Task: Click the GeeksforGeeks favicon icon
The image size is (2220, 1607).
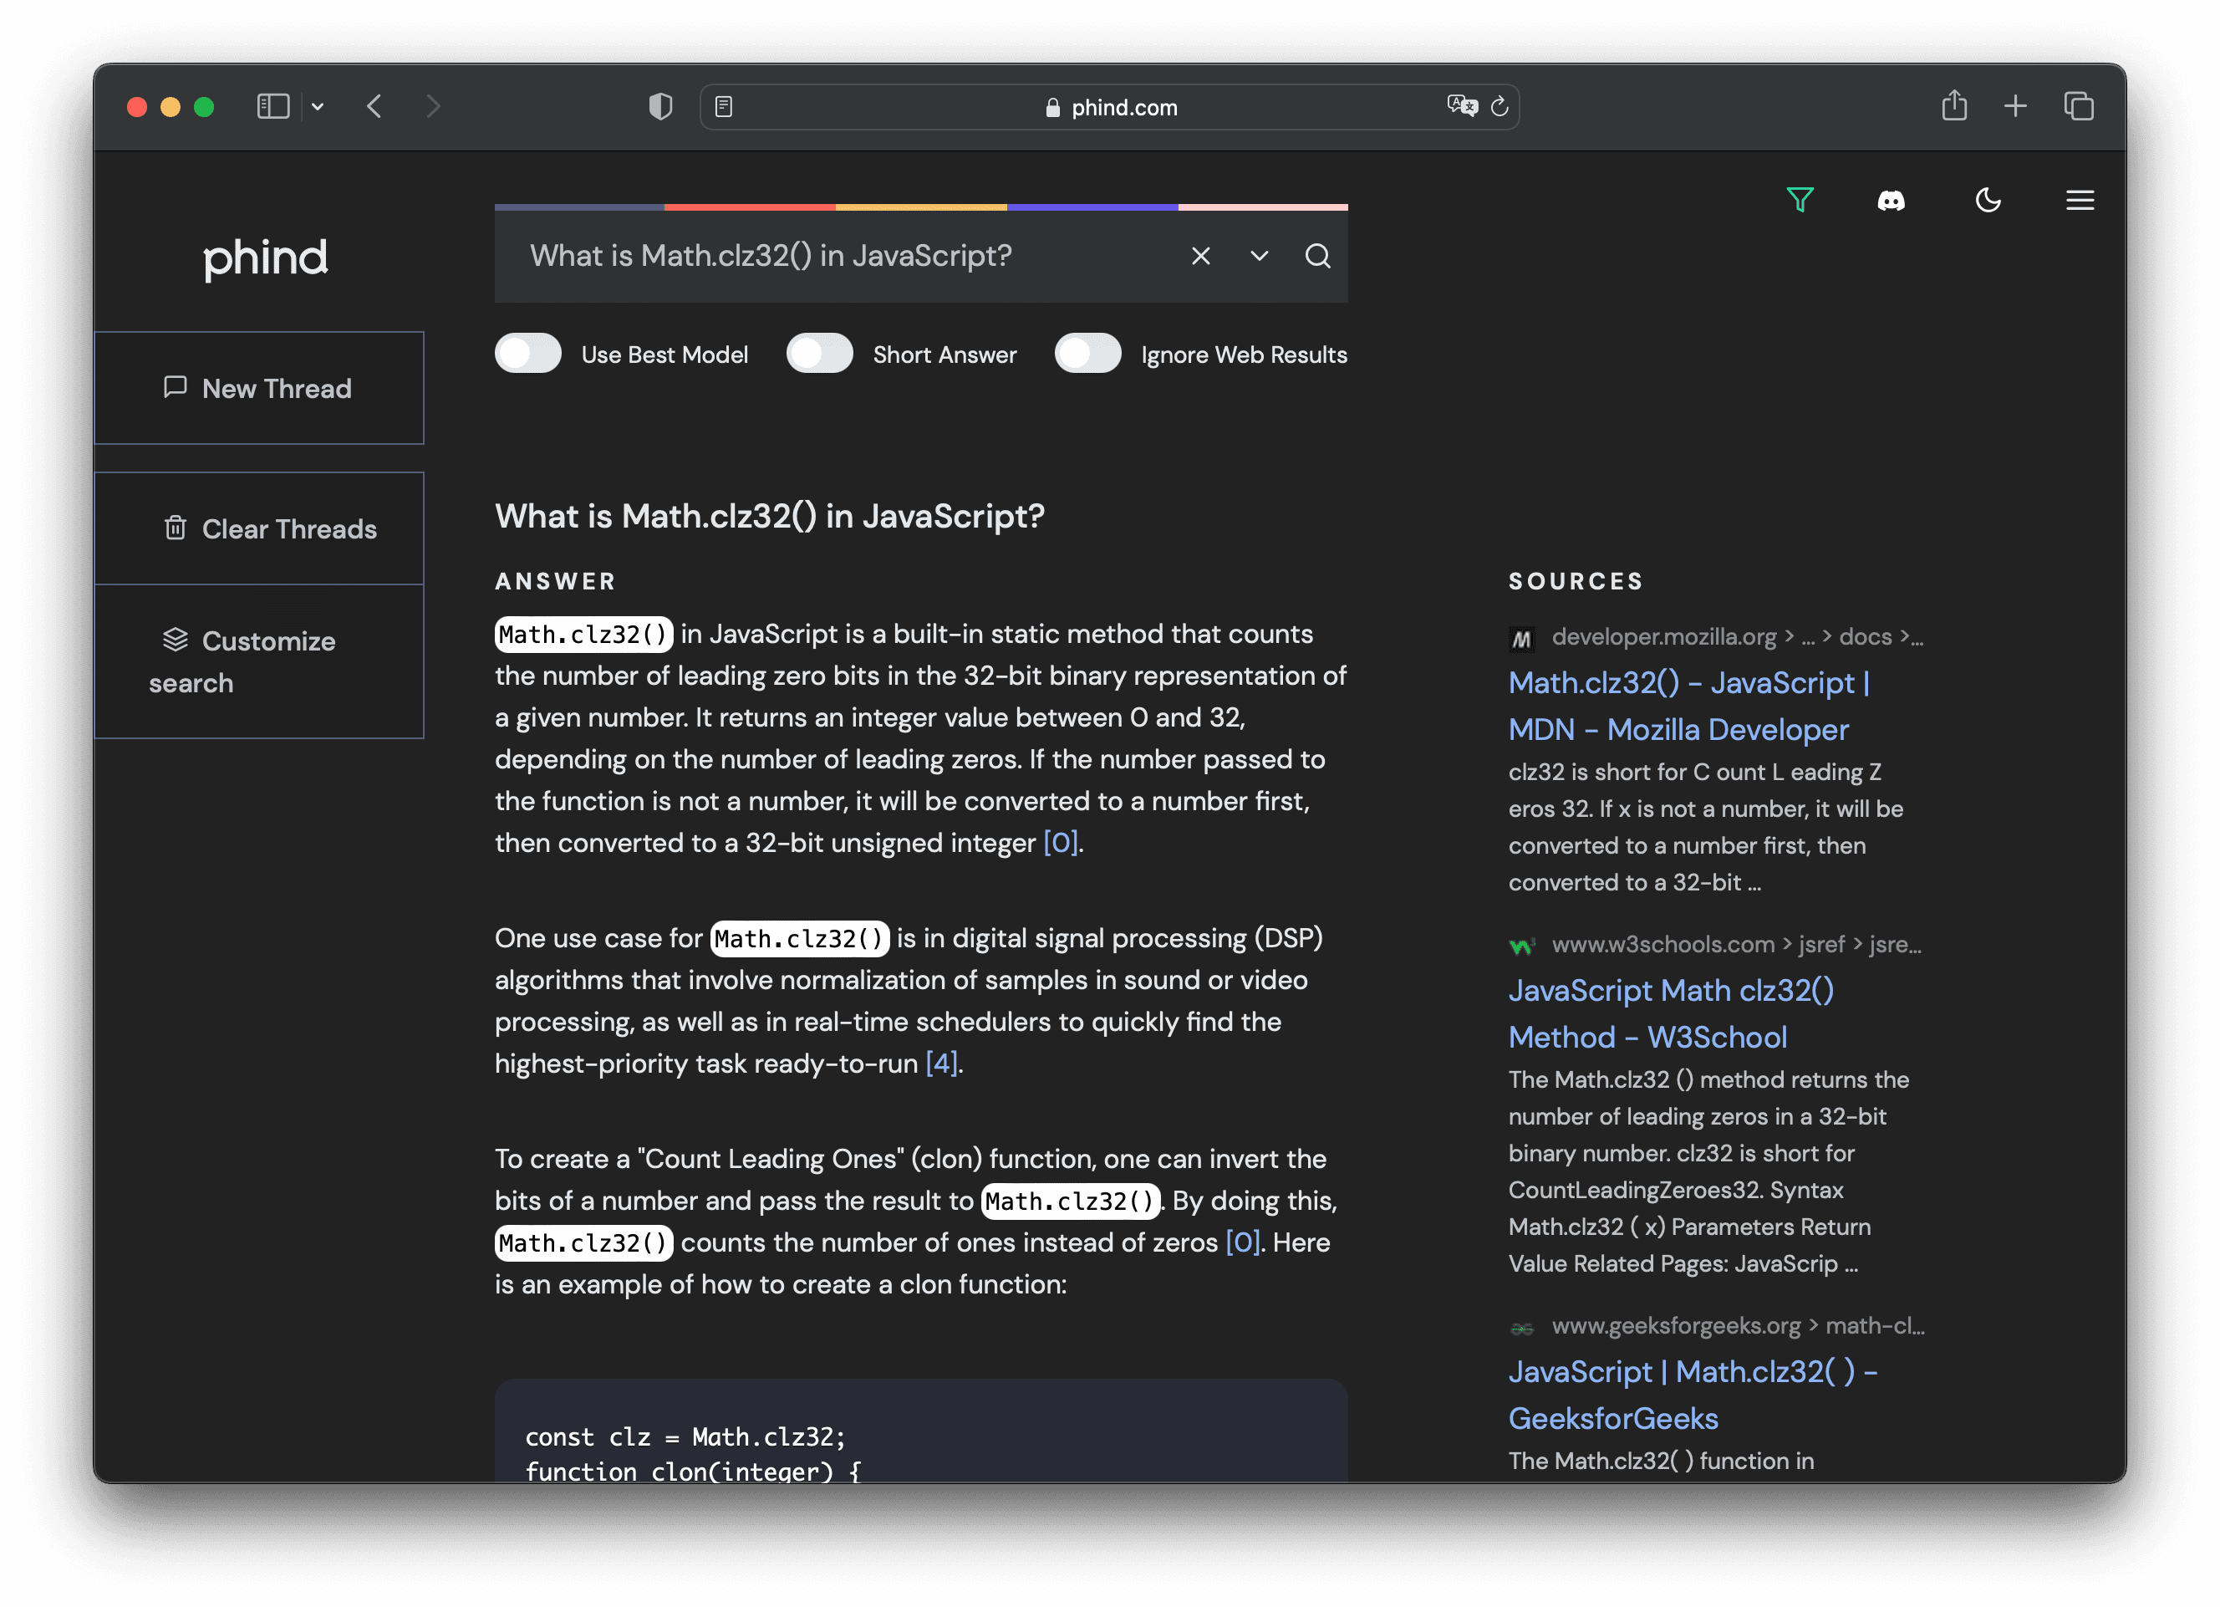Action: pos(1522,1328)
